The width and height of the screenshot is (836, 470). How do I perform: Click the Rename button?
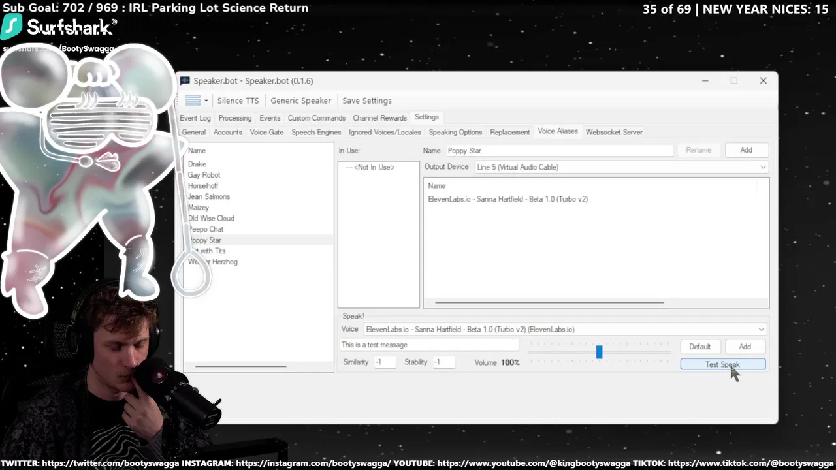point(698,150)
